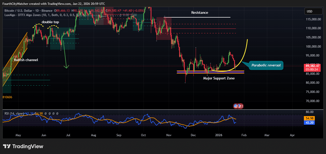Click the first yellow double top arc
The height and width of the screenshot is (154, 326).
point(38,25)
